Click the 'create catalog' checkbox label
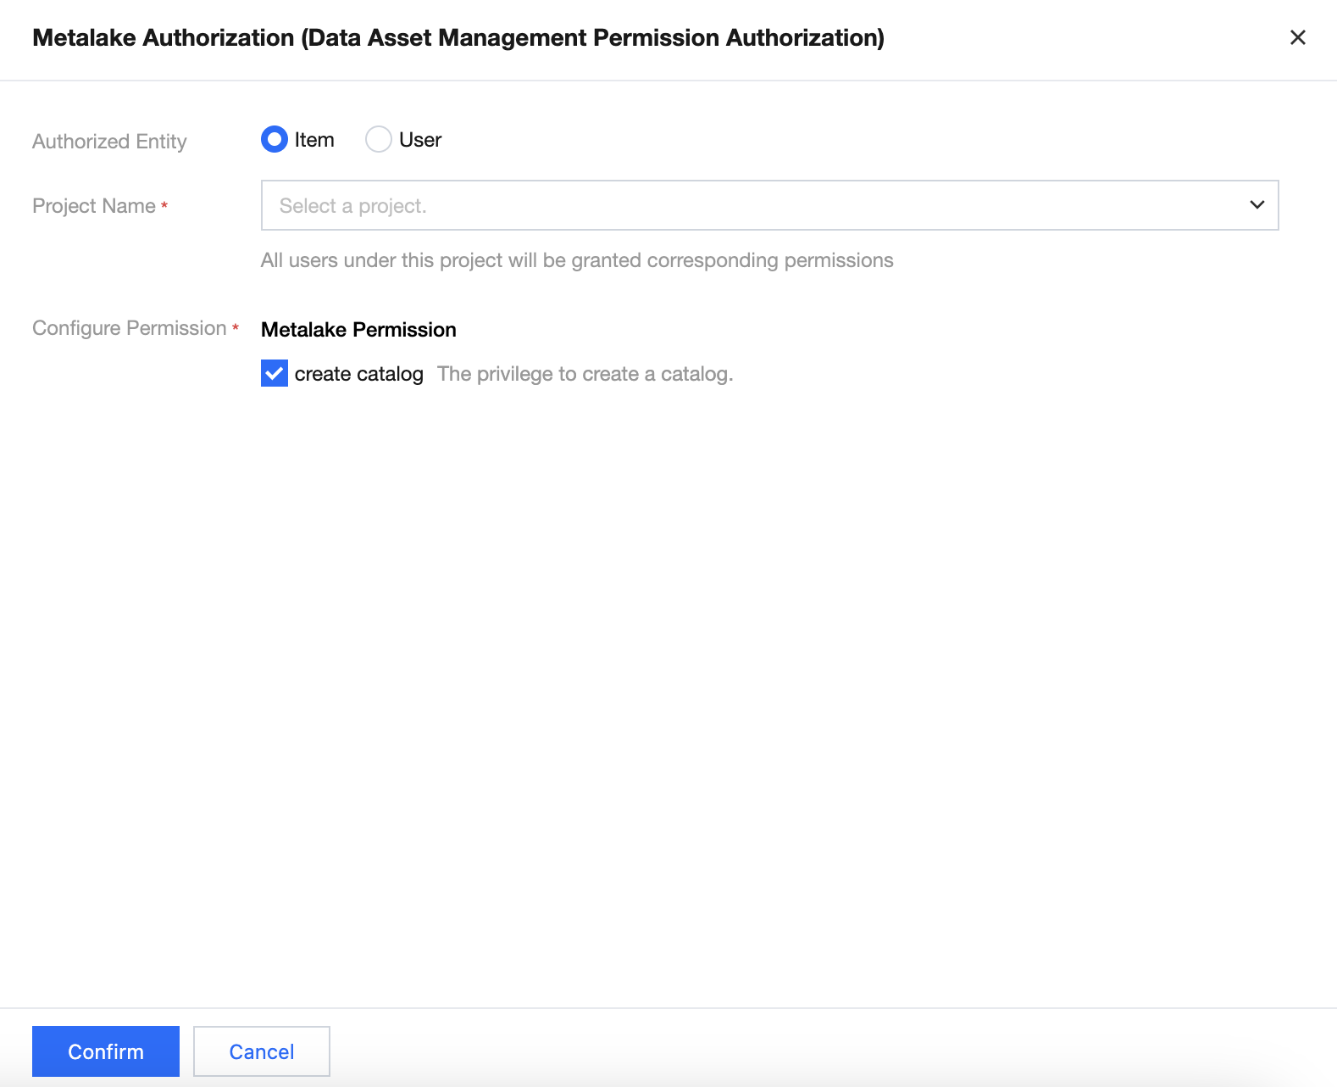Image resolution: width=1337 pixels, height=1087 pixels. [x=358, y=374]
